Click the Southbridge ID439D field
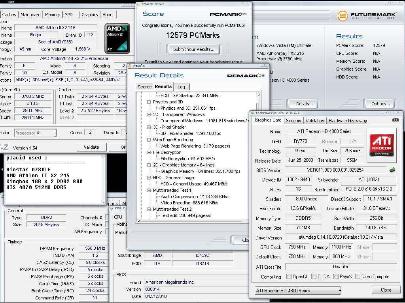 pos(202,255)
